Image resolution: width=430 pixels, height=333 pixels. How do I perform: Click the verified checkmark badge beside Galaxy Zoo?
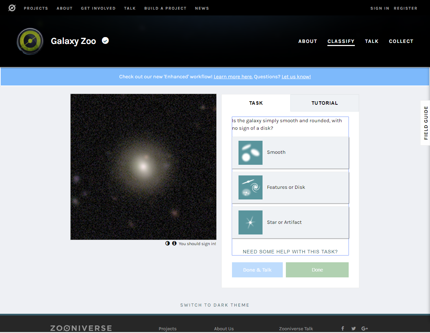pyautogui.click(x=105, y=41)
